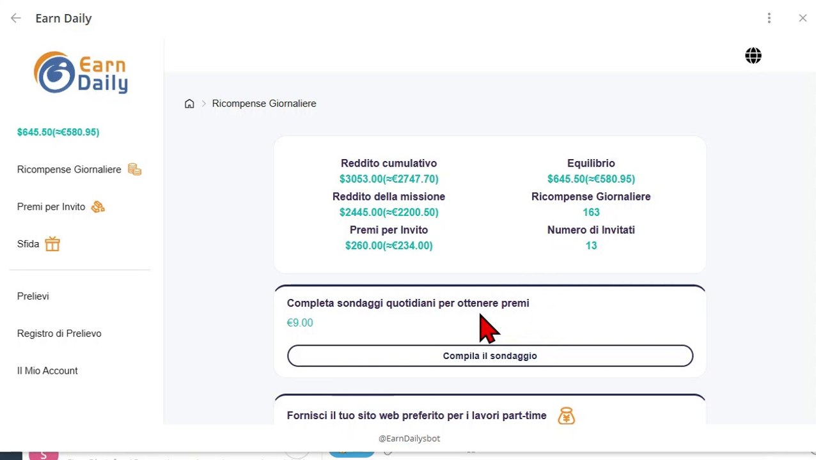Image resolution: width=816 pixels, height=460 pixels.
Task: Click the Earn Daily logo
Action: (x=81, y=73)
